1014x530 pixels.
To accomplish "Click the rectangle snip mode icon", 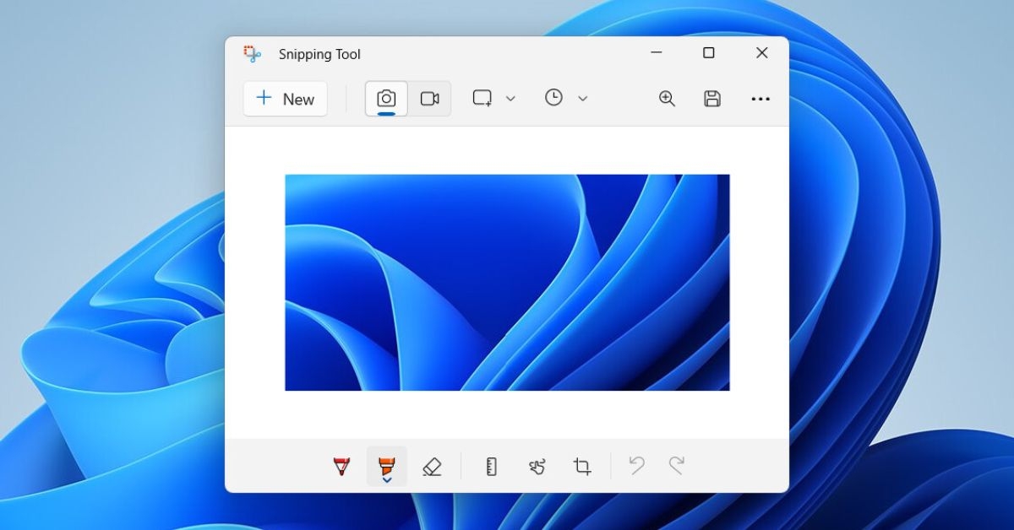I will click(x=482, y=98).
